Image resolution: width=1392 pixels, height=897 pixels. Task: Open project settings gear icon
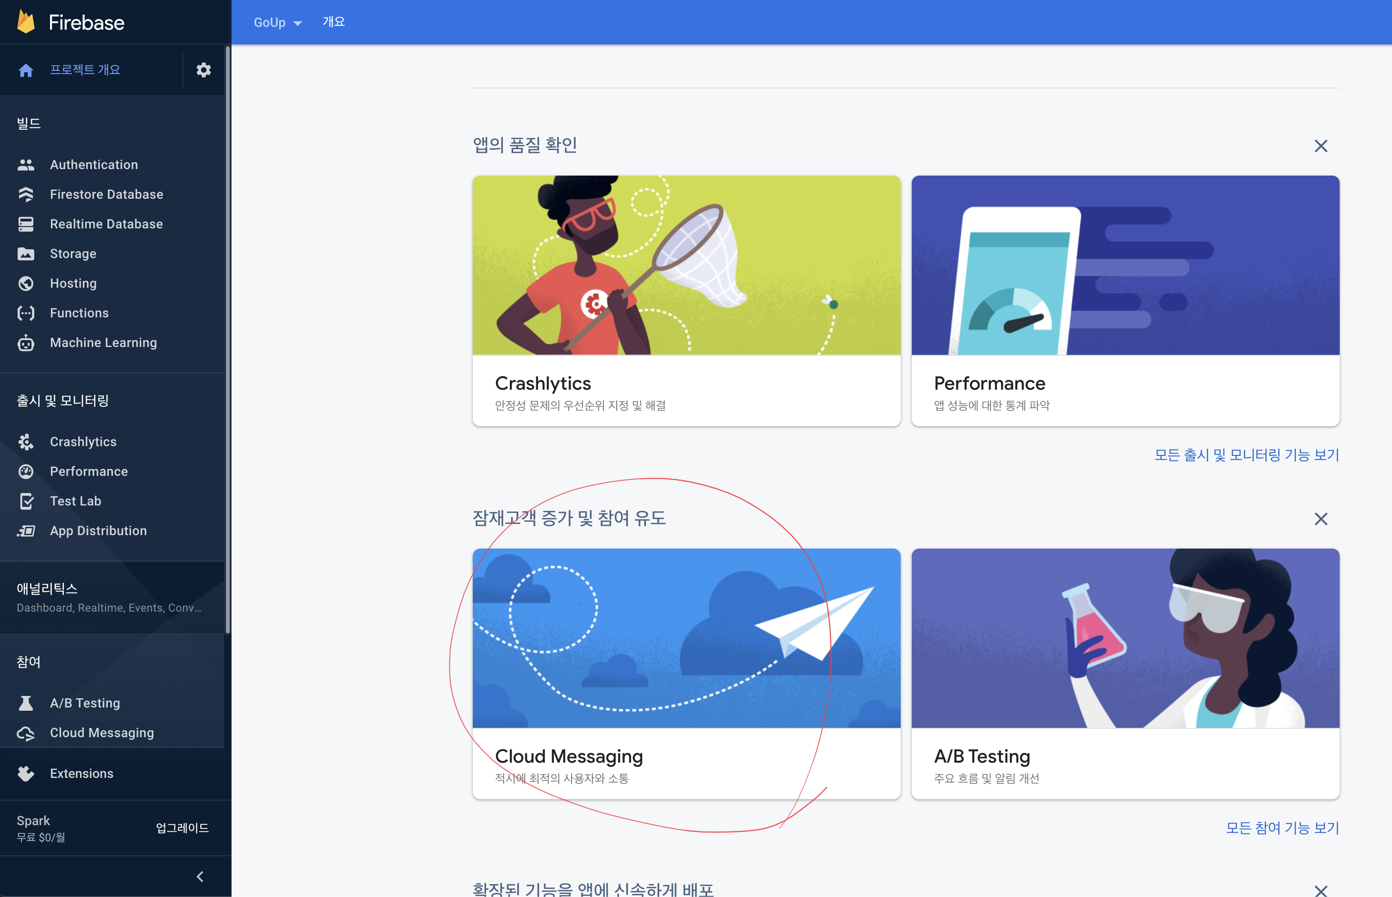tap(203, 70)
